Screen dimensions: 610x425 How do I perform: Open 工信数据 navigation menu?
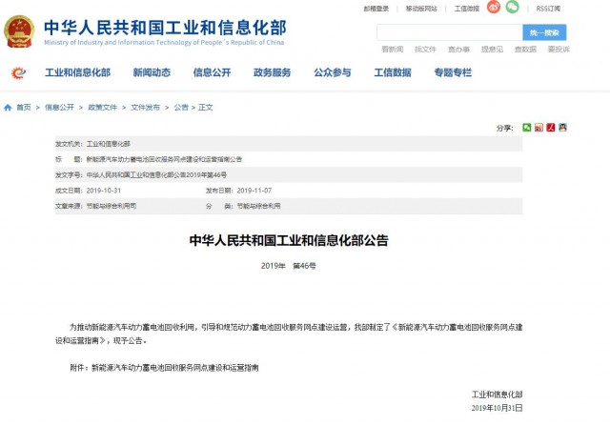pyautogui.click(x=393, y=72)
